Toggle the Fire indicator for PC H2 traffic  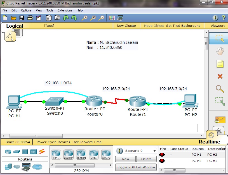[162, 161]
